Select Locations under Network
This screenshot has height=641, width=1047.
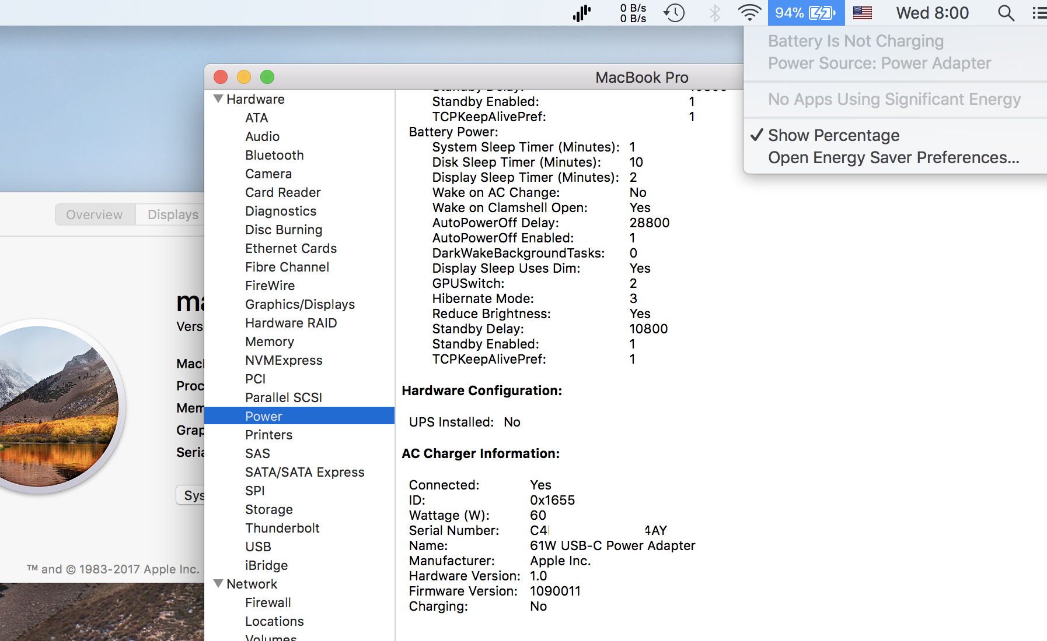coord(274,621)
